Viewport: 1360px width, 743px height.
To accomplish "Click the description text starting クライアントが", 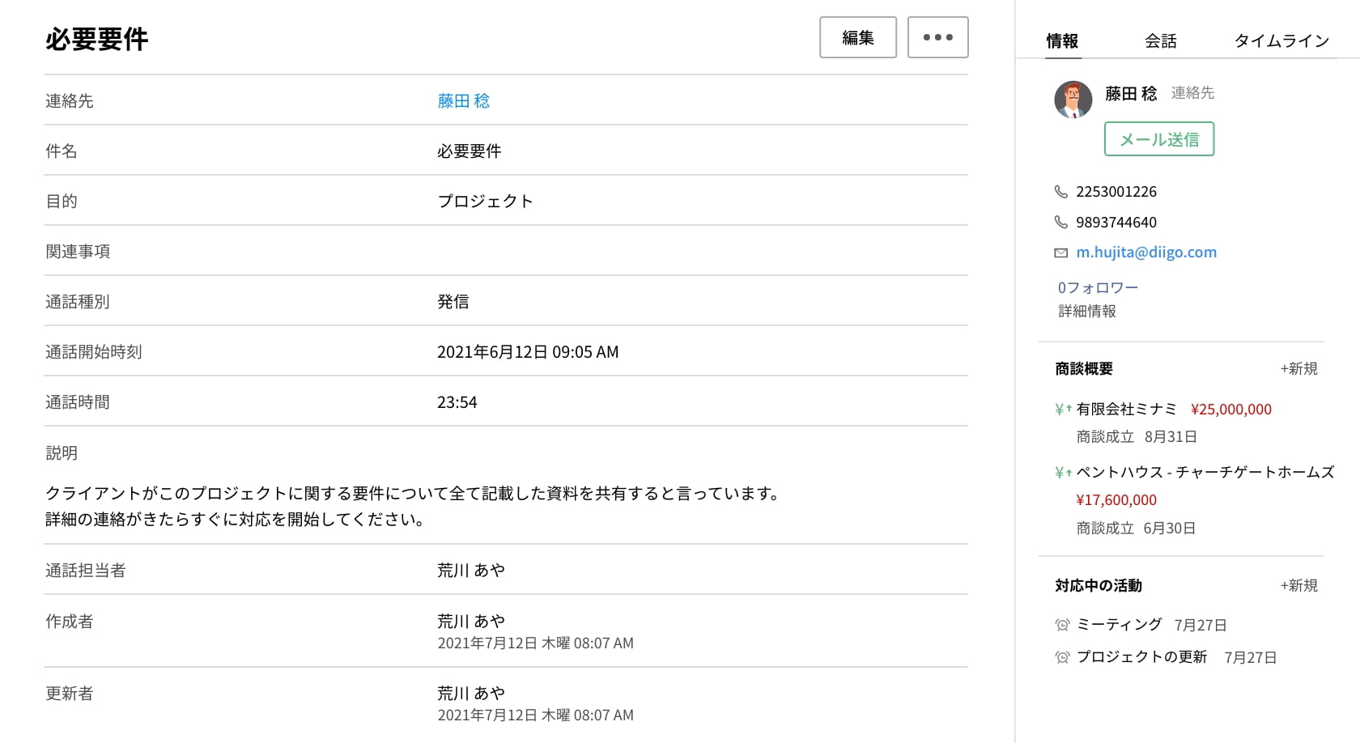I will (x=413, y=506).
